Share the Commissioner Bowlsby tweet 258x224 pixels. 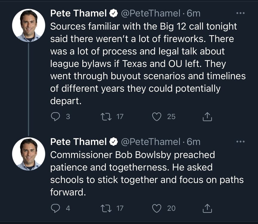pos(207,208)
